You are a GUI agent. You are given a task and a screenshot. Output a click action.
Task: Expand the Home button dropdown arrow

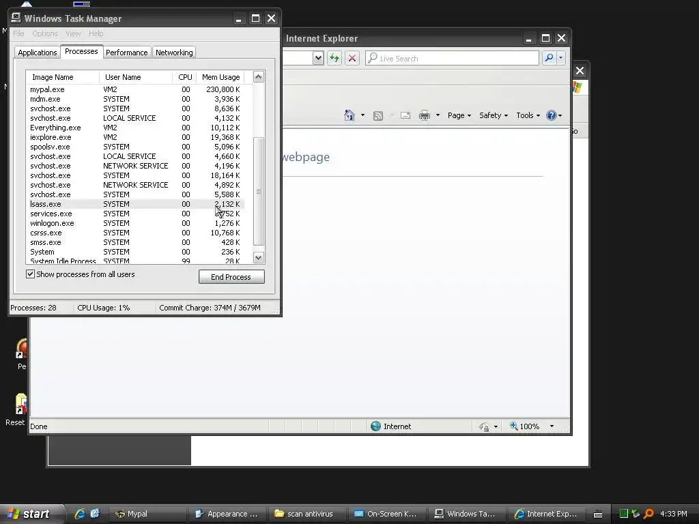[x=362, y=115]
